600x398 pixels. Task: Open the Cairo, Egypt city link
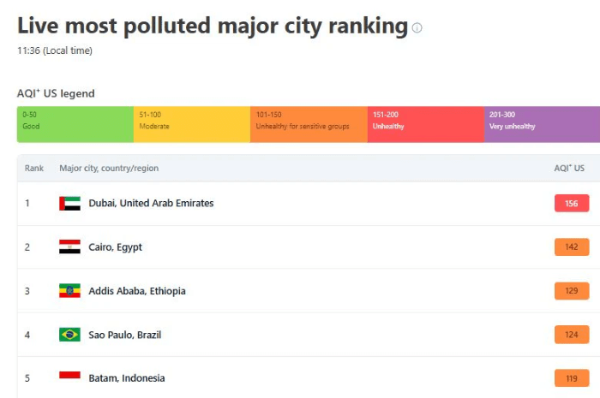point(115,247)
